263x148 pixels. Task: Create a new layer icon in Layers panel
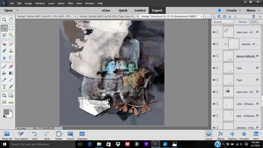(214, 17)
